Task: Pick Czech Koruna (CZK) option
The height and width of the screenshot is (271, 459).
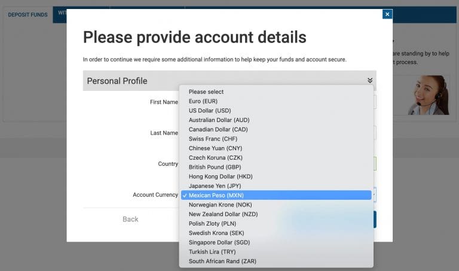Action: [276, 157]
